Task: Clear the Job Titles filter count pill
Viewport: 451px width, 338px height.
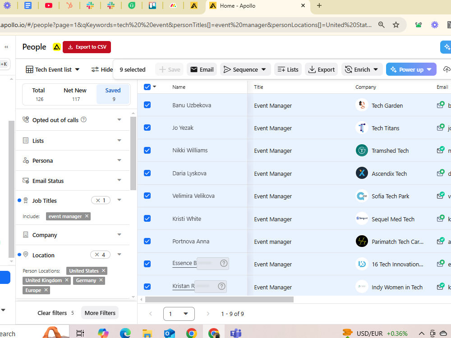Action: (101, 201)
